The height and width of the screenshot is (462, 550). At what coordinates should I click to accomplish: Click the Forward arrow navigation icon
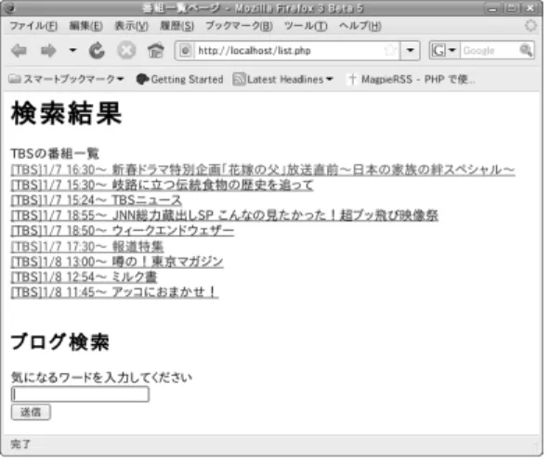pyautogui.click(x=48, y=51)
